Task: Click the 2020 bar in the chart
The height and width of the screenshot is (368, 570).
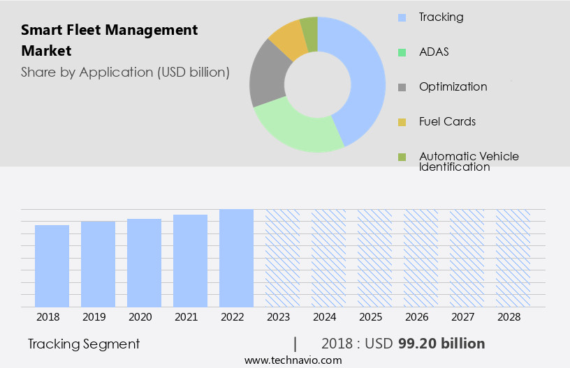Action: tap(144, 263)
